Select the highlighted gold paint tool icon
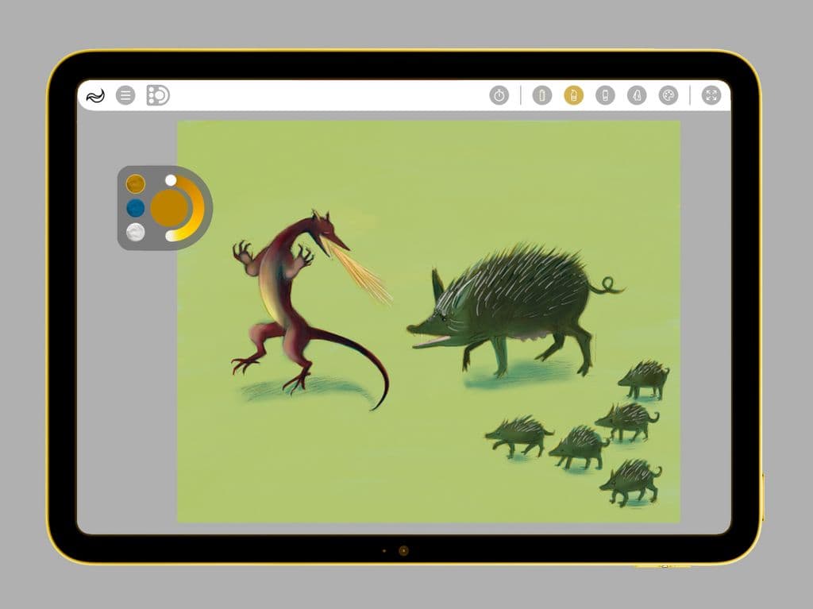This screenshot has width=813, height=609. click(x=573, y=95)
